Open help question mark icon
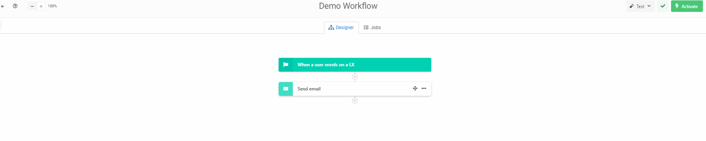706x141 pixels. [x=15, y=6]
